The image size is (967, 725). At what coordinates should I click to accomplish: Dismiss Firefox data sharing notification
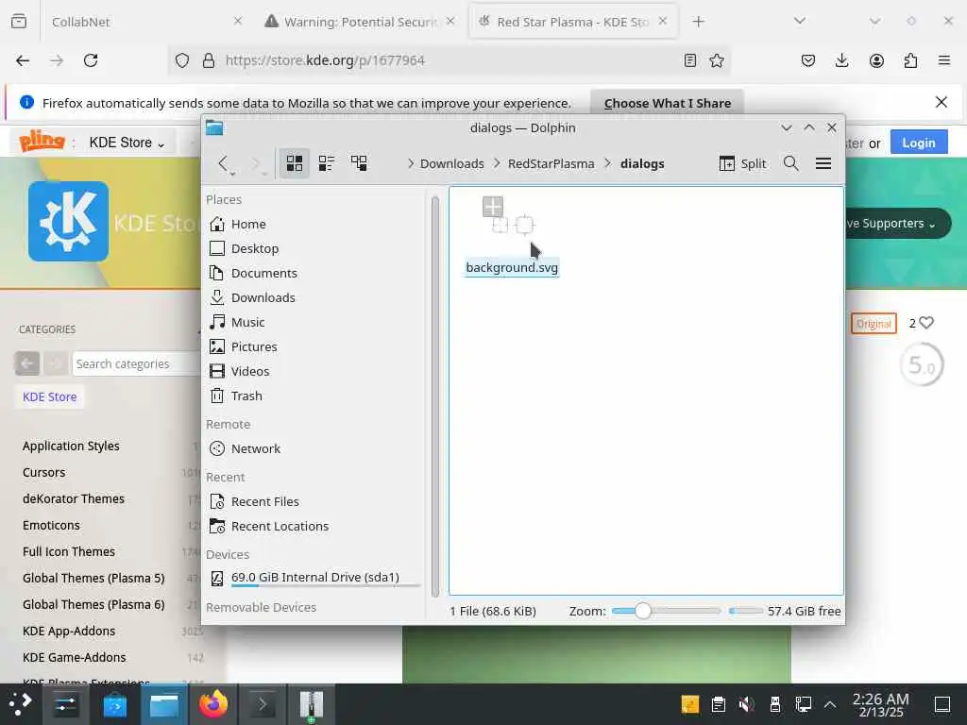[x=942, y=102]
